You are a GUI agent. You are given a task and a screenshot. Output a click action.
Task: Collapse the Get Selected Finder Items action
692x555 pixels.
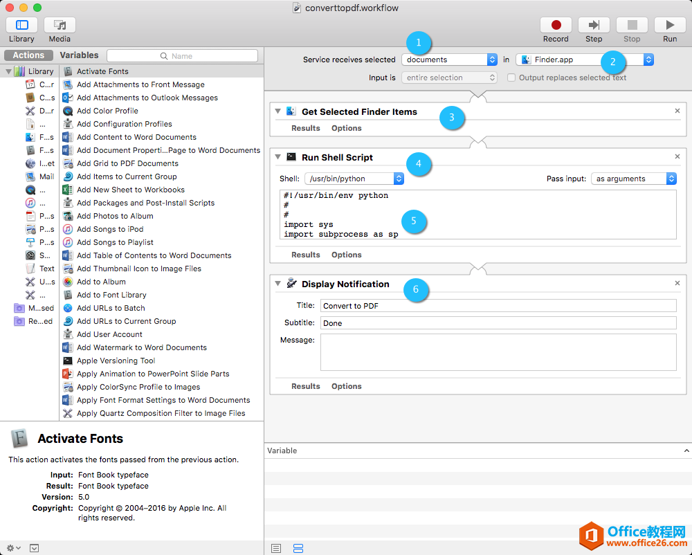pos(277,111)
